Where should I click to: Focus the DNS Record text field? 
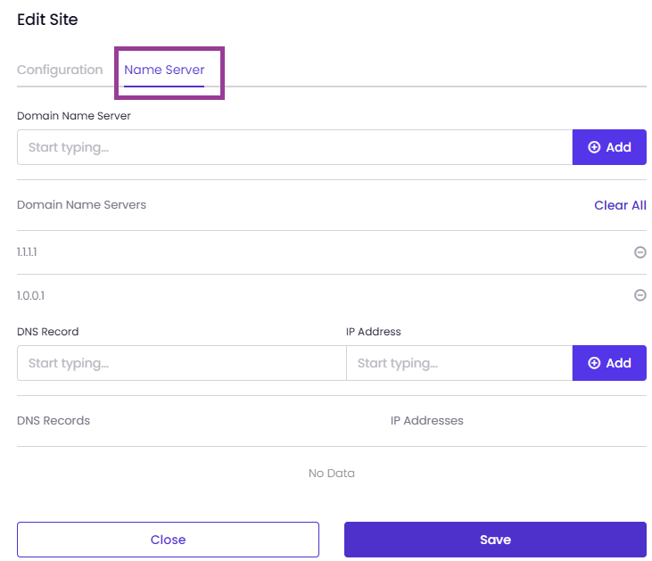pos(182,363)
